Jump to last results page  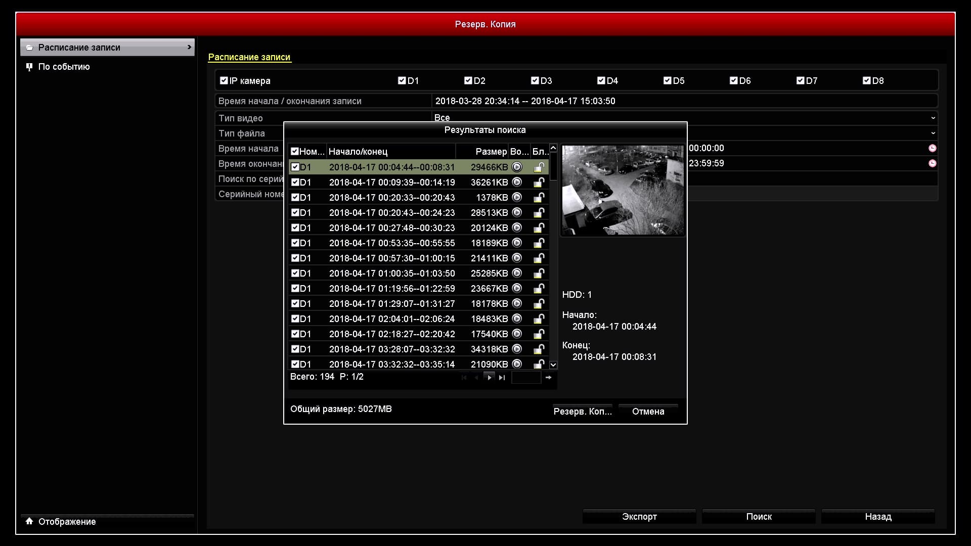(x=502, y=377)
